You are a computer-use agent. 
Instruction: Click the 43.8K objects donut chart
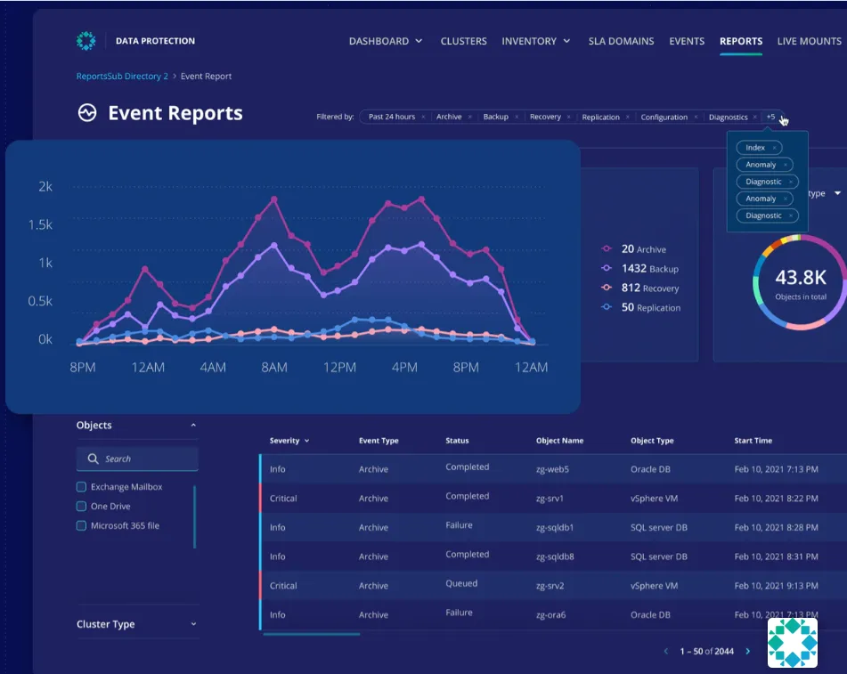tap(800, 282)
